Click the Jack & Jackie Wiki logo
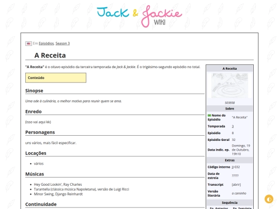Viewport: 279px width, 209px height. tap(139, 16)
